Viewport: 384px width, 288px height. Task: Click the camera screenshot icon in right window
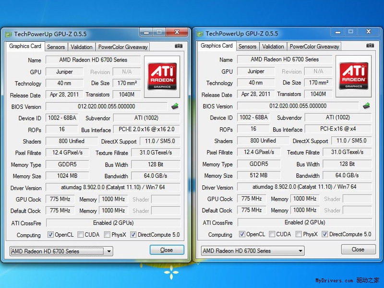pyautogui.click(x=370, y=46)
